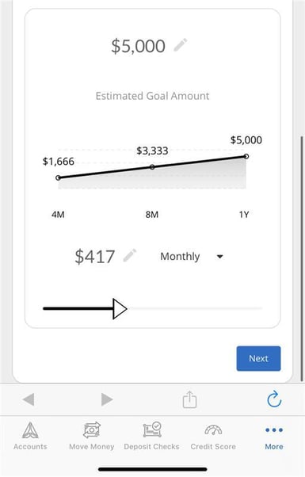The height and width of the screenshot is (477, 305).
Task: Select the 1Y data point on chart
Action: coord(246,156)
